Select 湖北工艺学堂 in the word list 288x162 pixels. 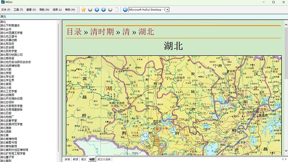click(x=8, y=91)
